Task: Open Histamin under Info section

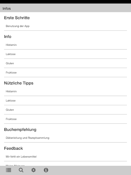Action: click(65, 45)
